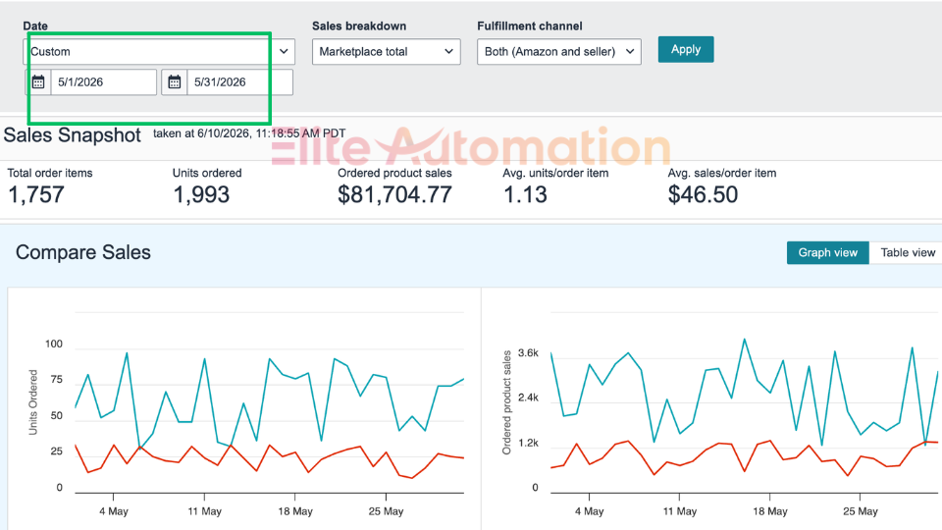The image size is (942, 530).
Task: Select the 1,993 units ordered value
Action: point(201,194)
